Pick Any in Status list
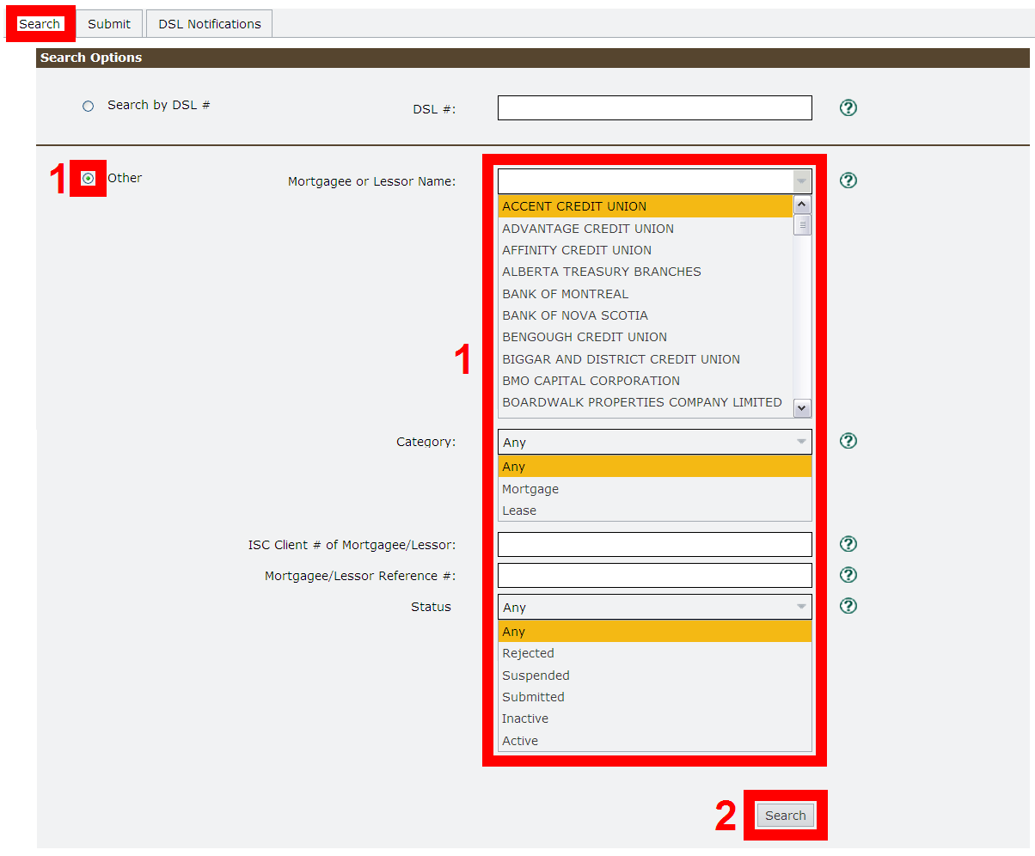The height and width of the screenshot is (856, 1035). coord(654,632)
